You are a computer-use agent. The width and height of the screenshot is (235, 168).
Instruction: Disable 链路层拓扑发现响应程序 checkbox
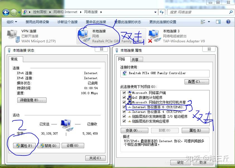124,121
